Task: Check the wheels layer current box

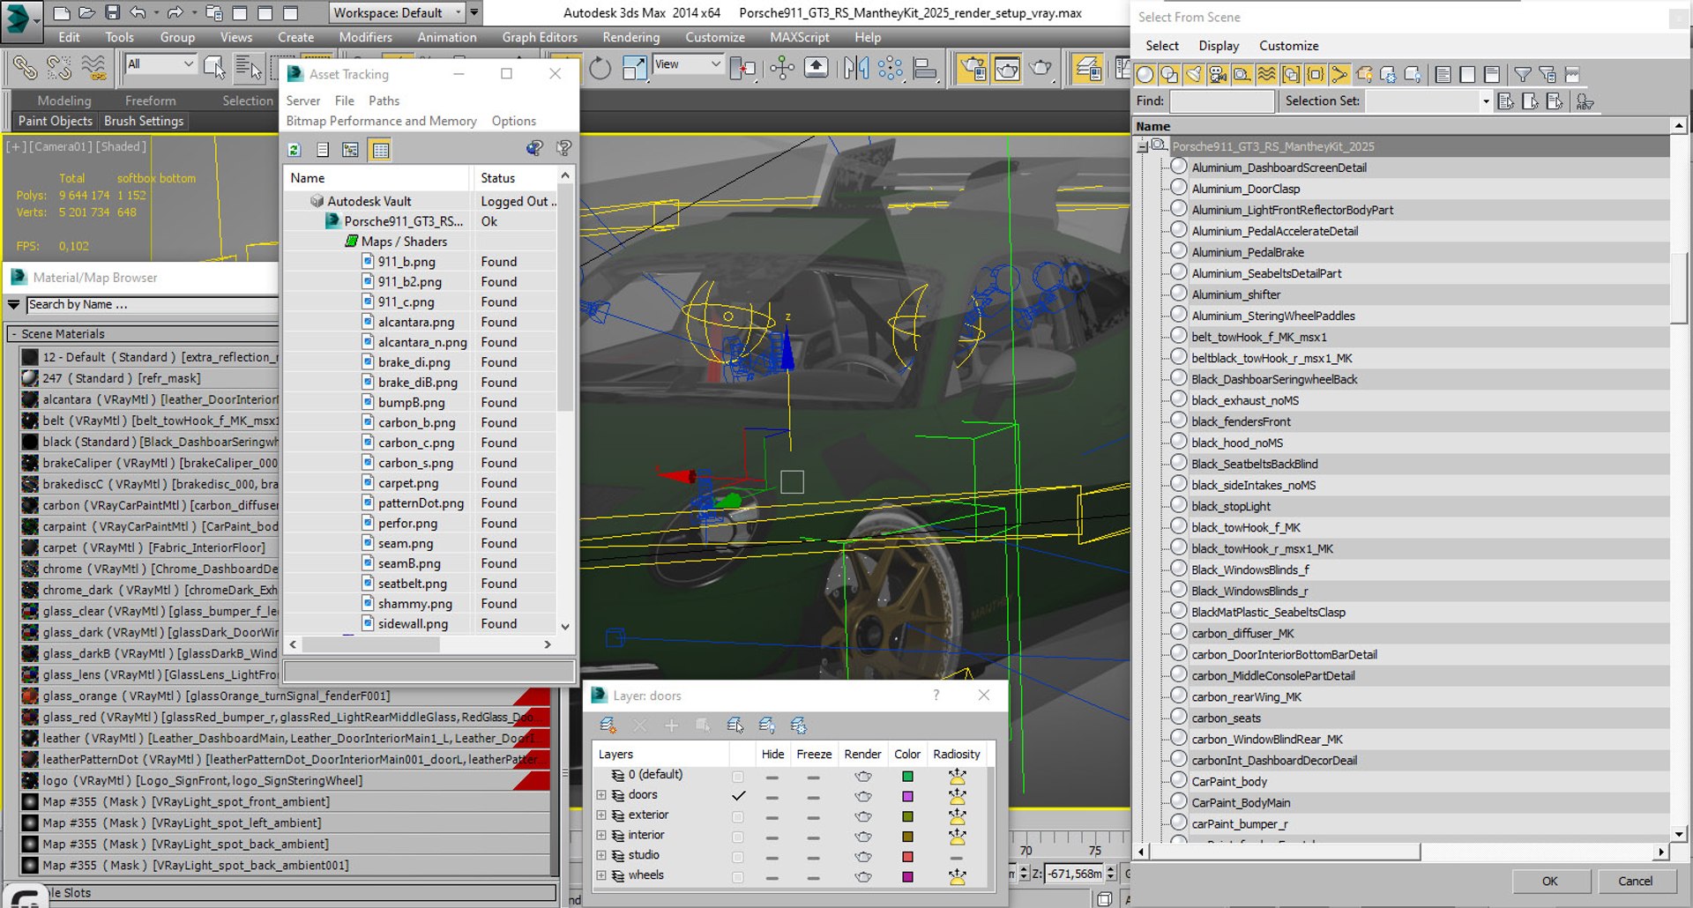Action: 738,877
